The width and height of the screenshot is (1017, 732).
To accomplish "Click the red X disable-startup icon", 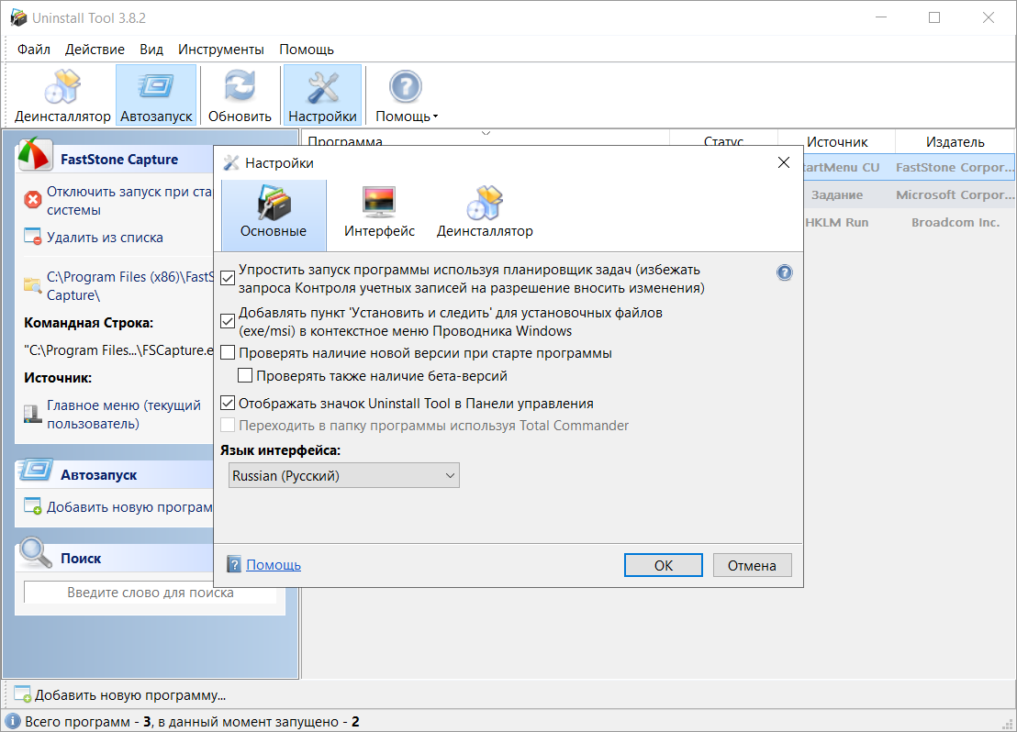I will click(32, 200).
